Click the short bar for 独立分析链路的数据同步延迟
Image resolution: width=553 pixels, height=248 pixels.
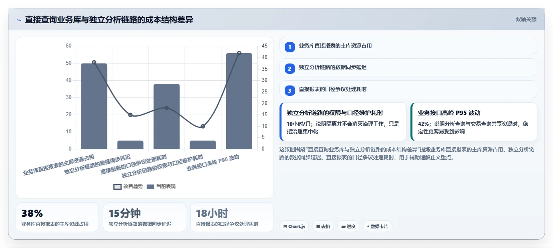click(x=130, y=145)
